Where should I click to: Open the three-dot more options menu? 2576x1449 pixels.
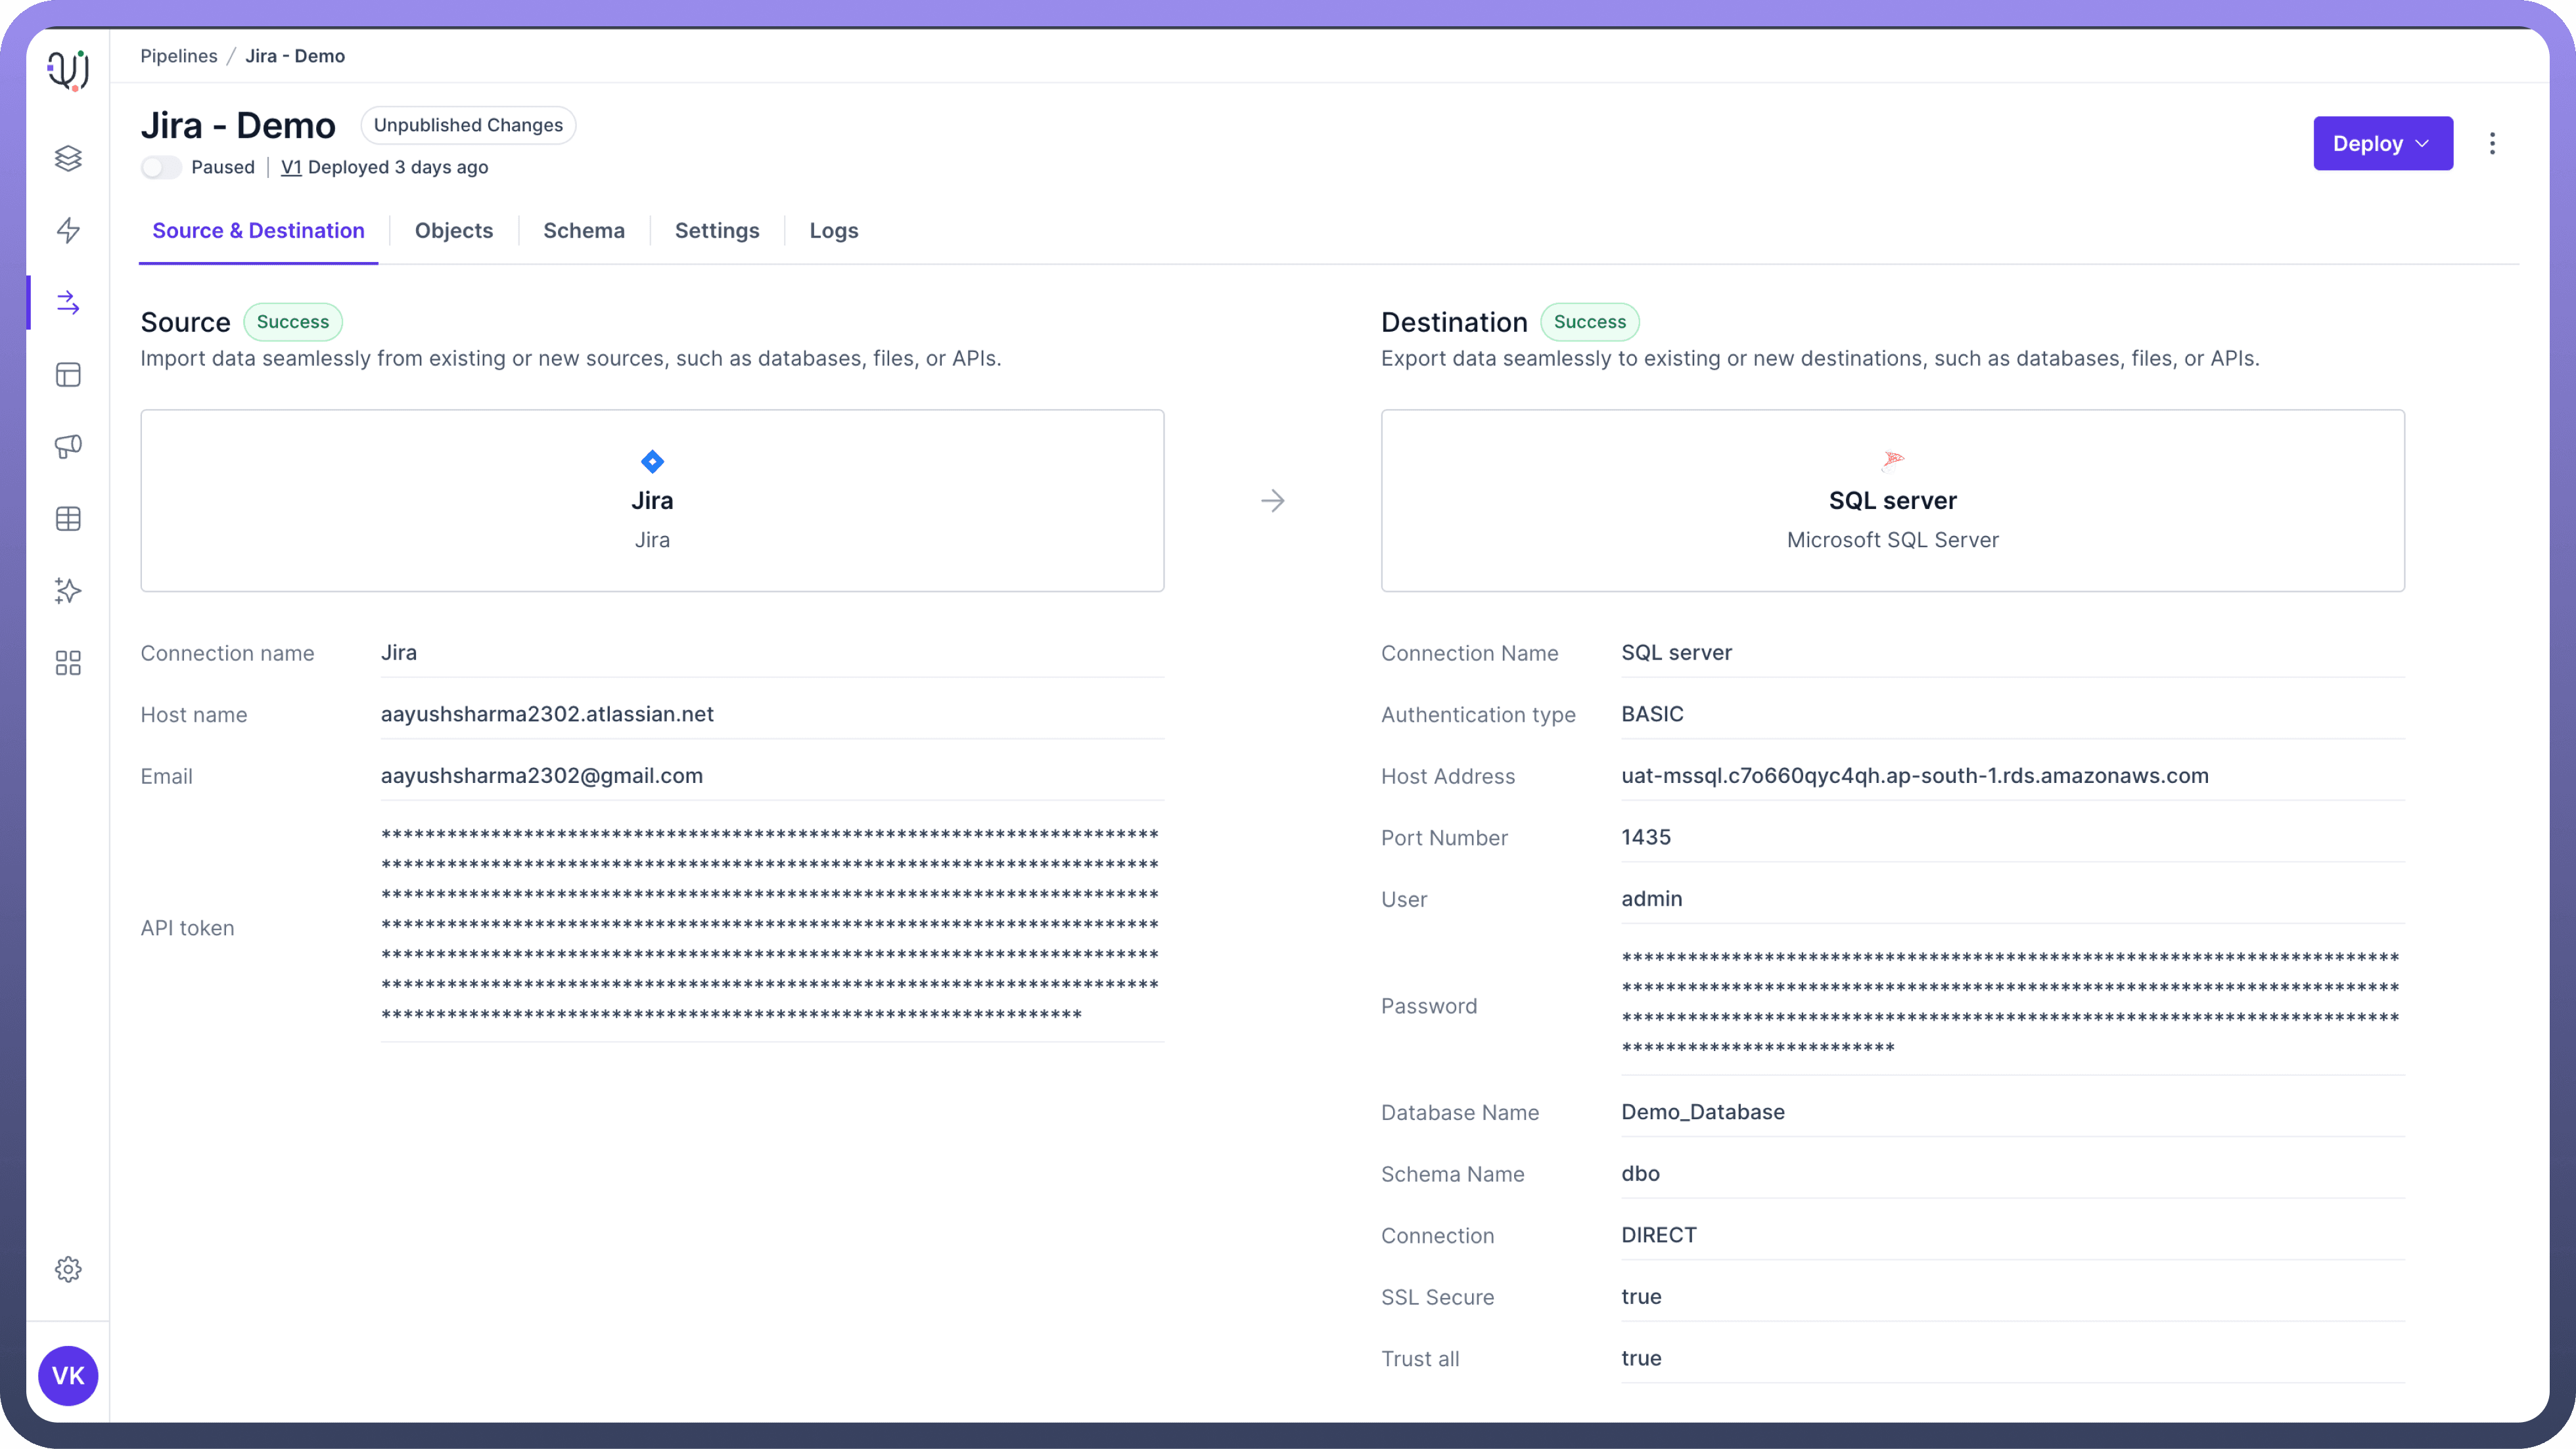click(x=2492, y=143)
